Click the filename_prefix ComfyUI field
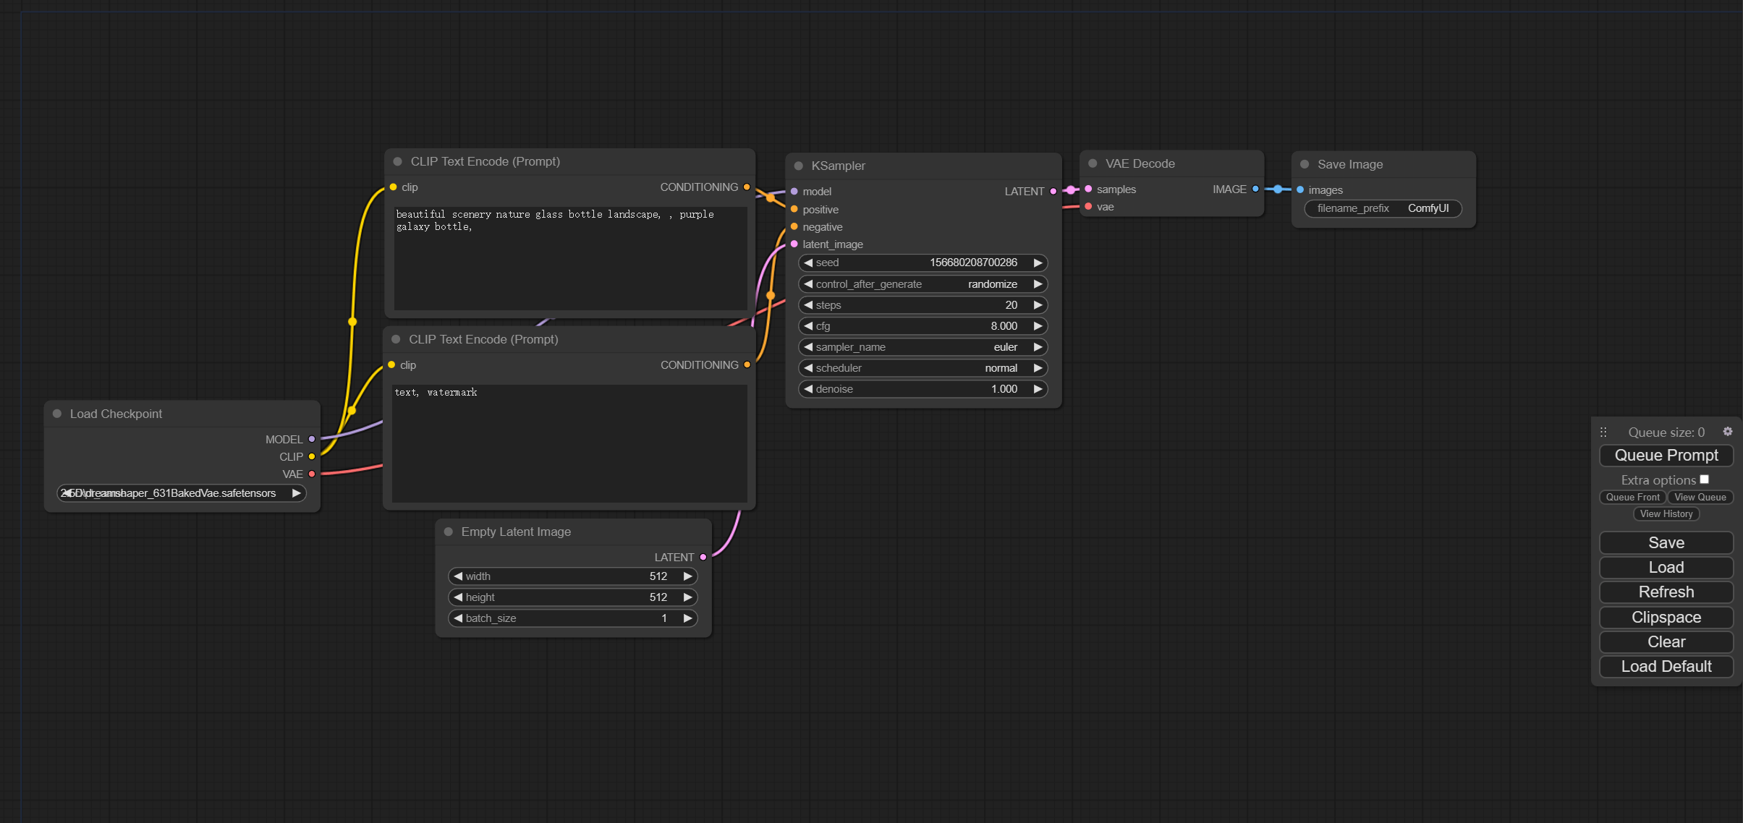Viewport: 1743px width, 823px height. click(1383, 208)
